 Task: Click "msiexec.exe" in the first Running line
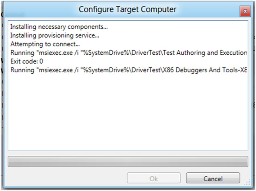pos(51,53)
